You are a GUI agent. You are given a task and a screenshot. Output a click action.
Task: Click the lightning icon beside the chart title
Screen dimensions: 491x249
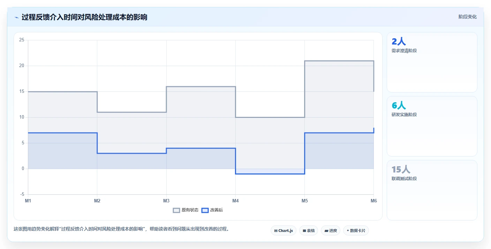(16, 17)
